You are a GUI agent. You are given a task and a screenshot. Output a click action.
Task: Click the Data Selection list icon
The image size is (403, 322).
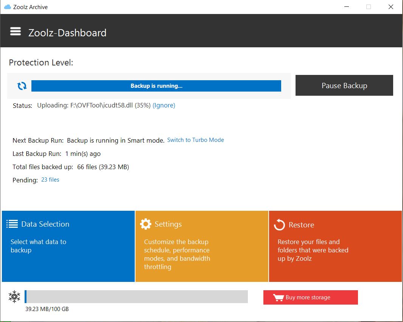pyautogui.click(x=12, y=224)
